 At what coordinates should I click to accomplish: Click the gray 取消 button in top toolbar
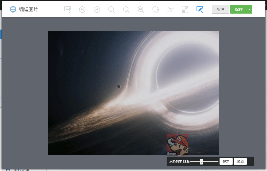tap(220, 9)
